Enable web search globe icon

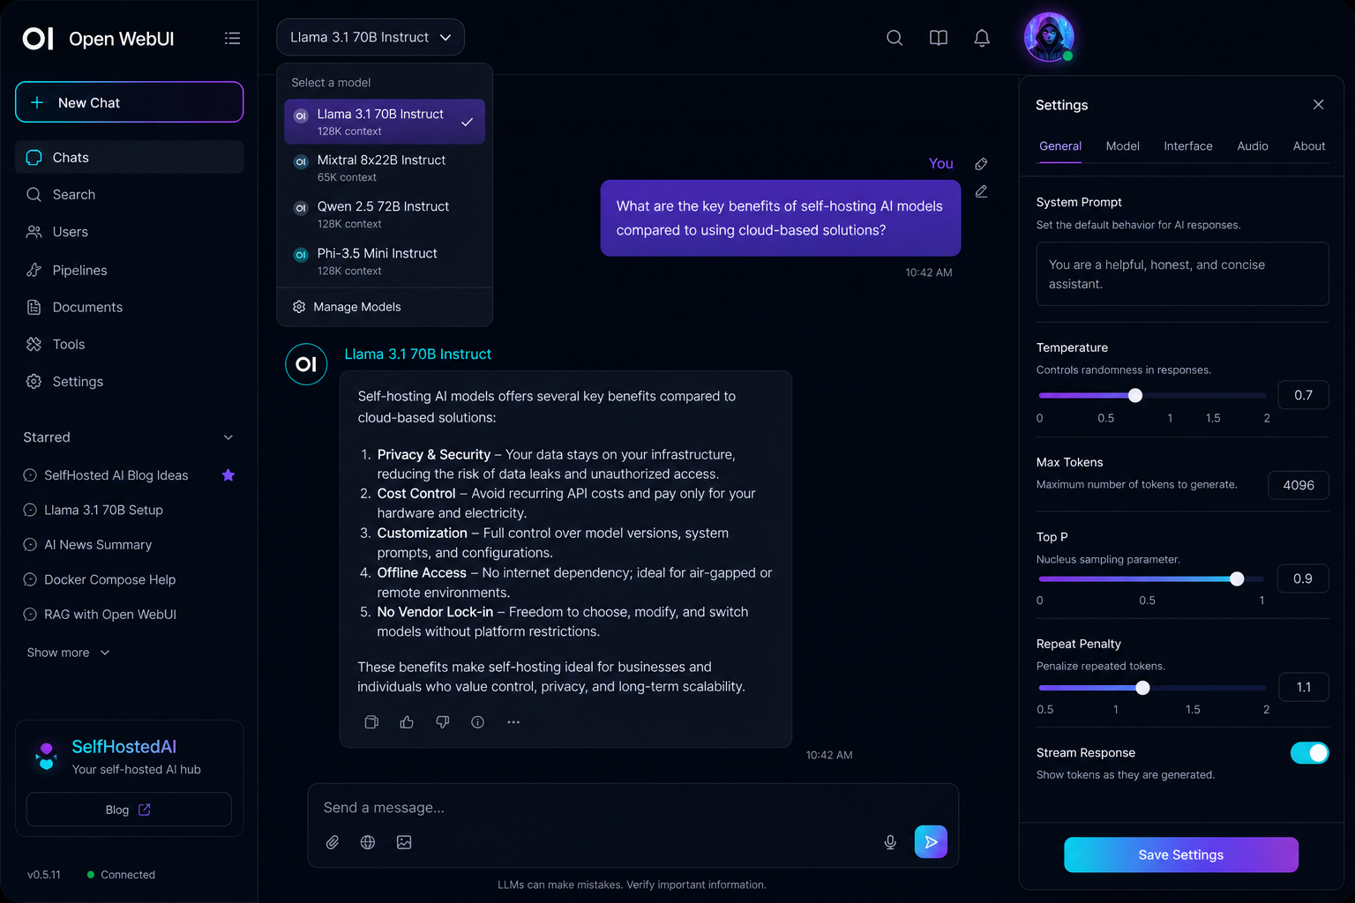click(368, 842)
